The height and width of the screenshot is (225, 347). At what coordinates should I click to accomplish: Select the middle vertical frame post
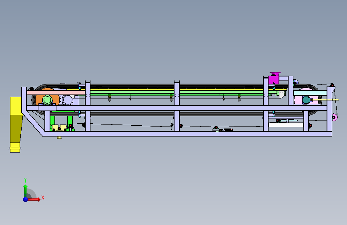(177, 106)
